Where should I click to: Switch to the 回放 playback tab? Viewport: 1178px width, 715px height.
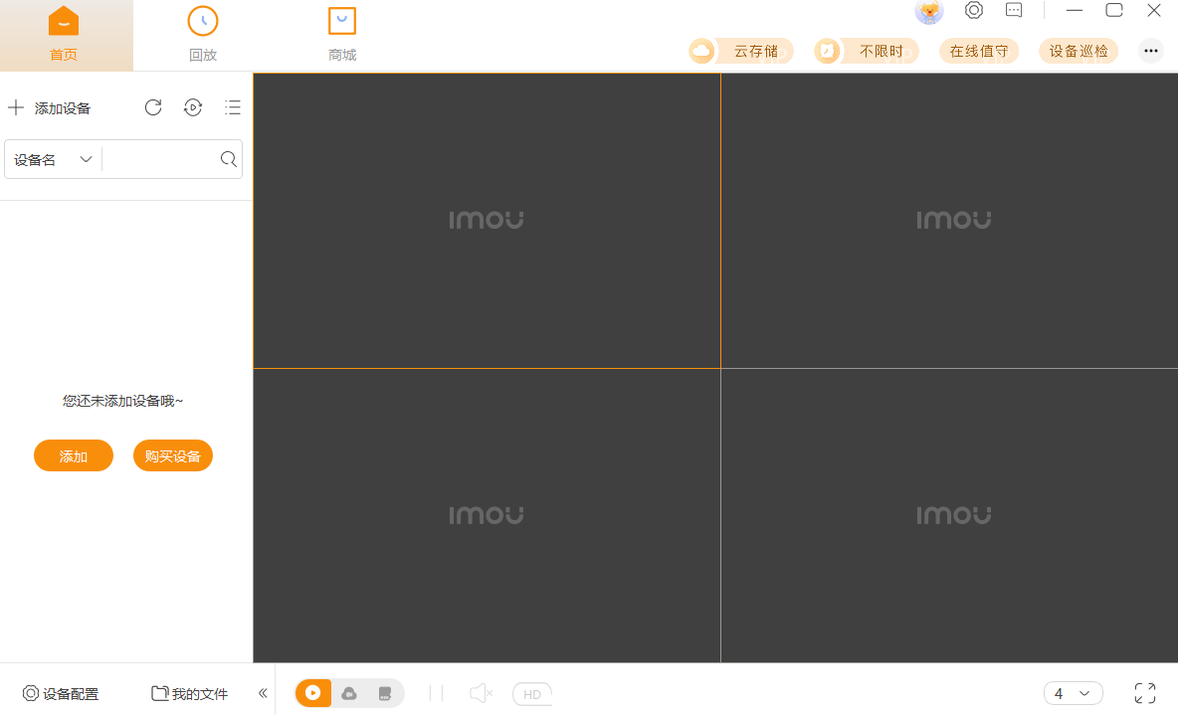[x=203, y=35]
